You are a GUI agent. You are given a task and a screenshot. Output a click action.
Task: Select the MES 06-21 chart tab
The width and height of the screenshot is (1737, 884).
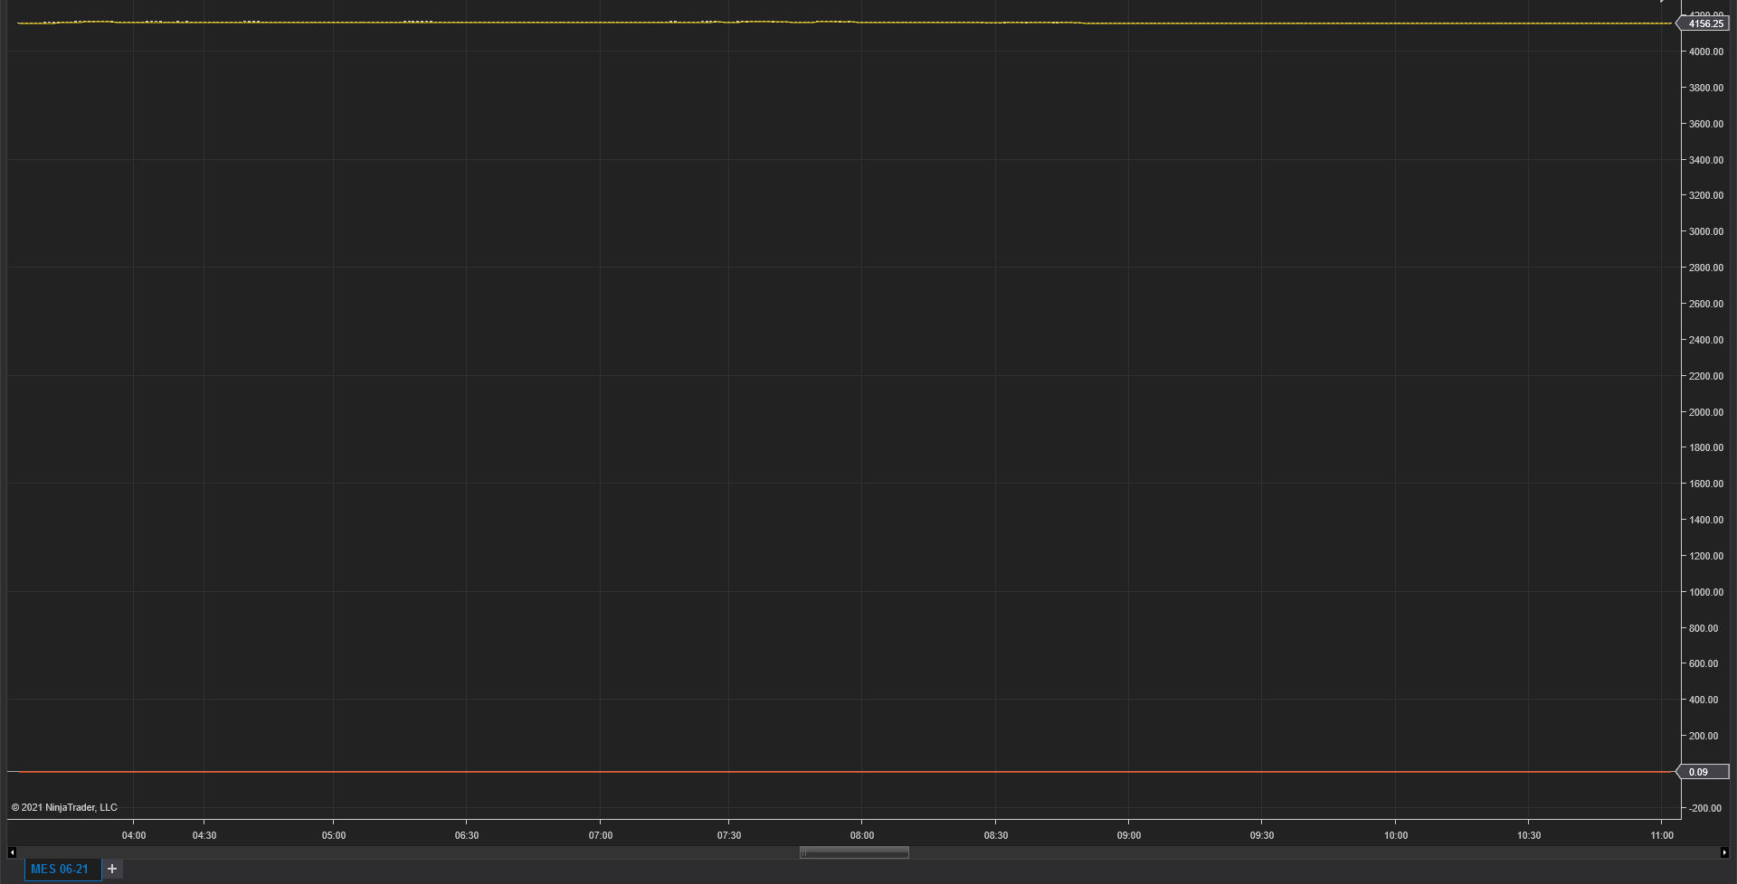point(62,869)
